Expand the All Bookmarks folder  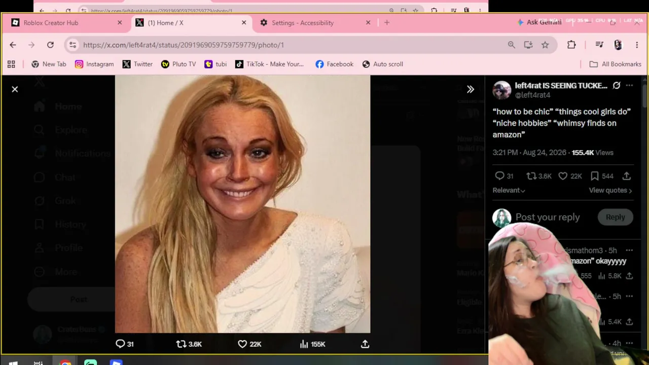click(x=616, y=64)
